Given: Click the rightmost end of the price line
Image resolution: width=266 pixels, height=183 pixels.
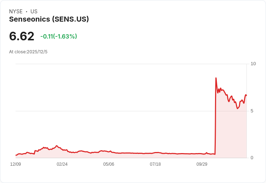Looking at the screenshot, I should coord(246,95).
